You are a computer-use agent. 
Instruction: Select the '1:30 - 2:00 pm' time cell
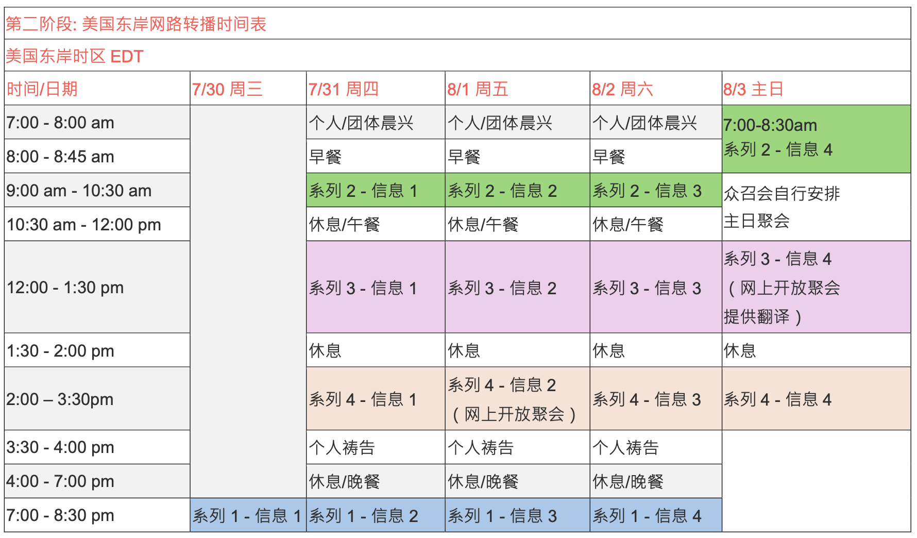[x=97, y=350]
